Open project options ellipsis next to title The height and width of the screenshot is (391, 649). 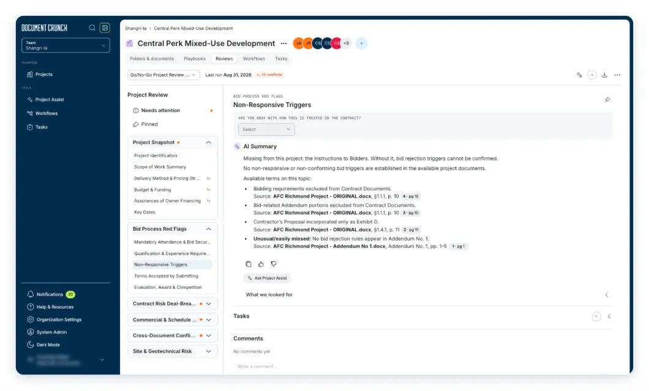pos(283,43)
